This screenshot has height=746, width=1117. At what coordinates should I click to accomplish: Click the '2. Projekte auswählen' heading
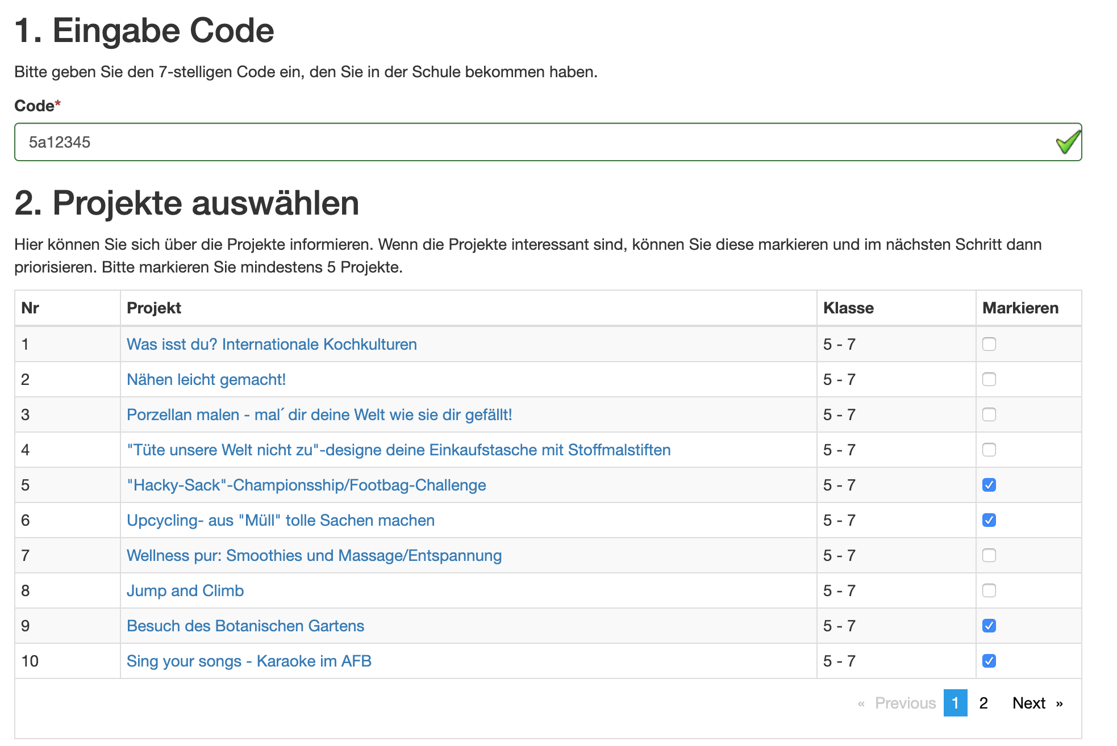coord(187,203)
